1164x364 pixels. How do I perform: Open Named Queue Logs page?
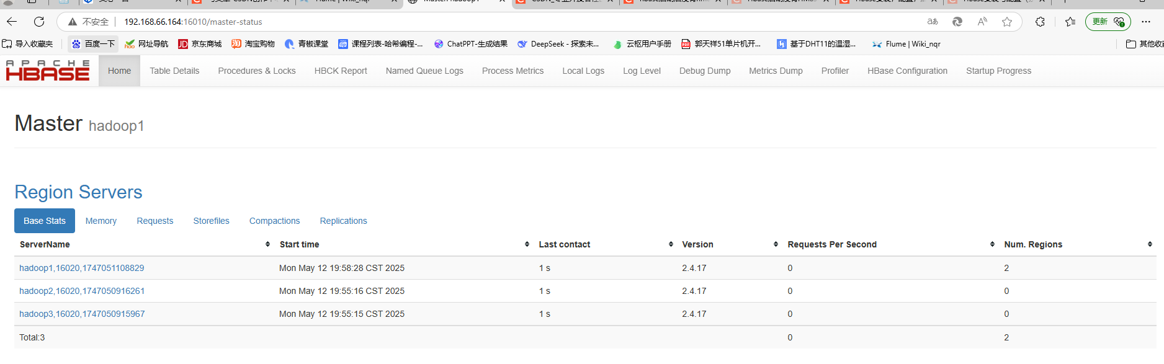coord(424,71)
